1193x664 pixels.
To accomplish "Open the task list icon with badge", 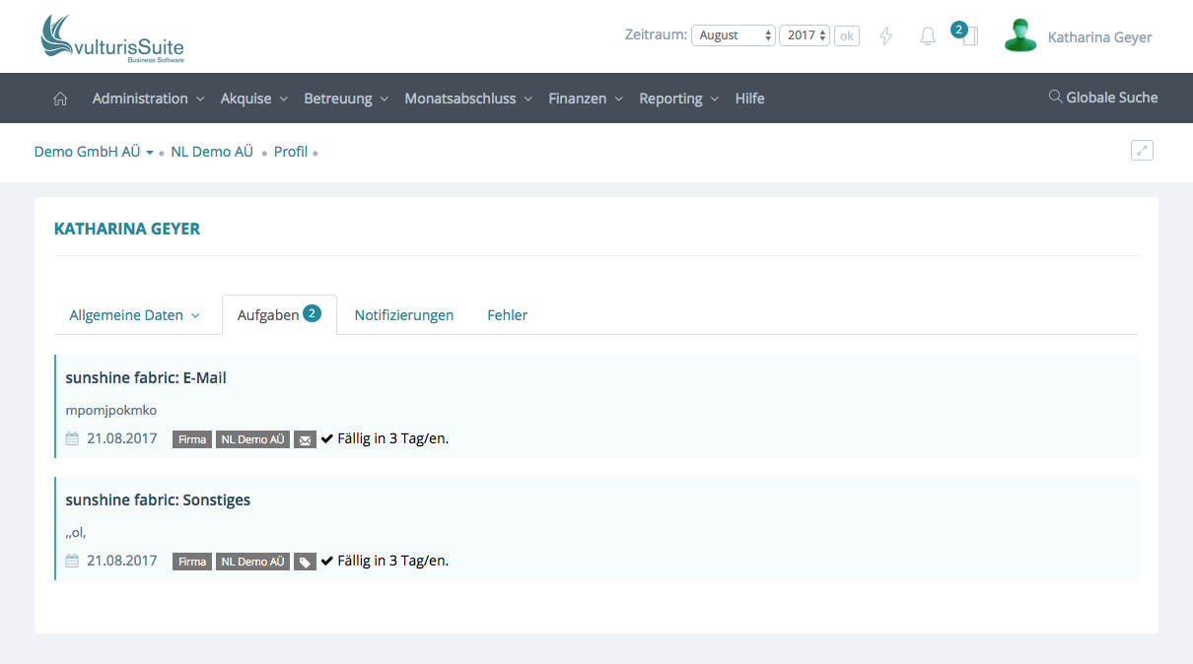I will coord(969,36).
